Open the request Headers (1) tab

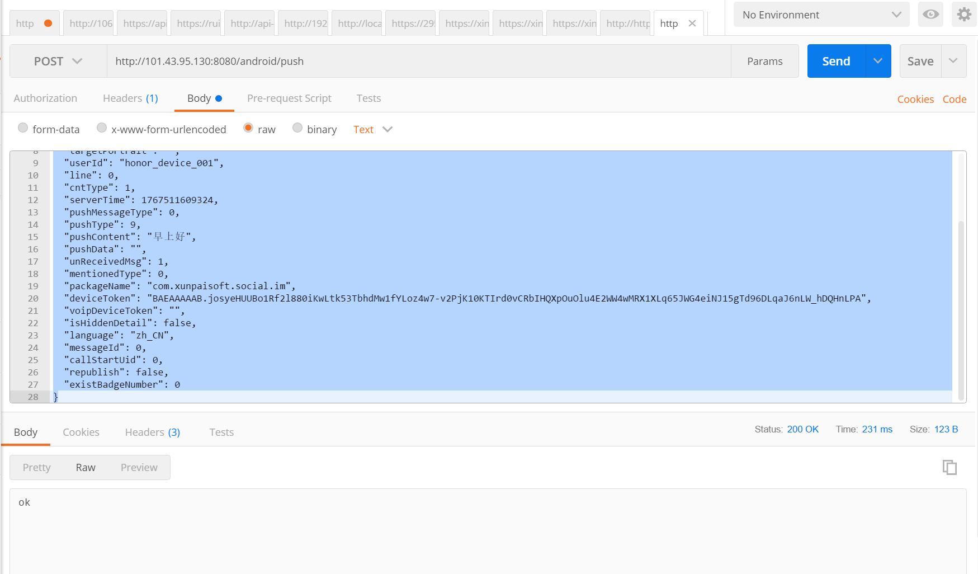coord(130,98)
